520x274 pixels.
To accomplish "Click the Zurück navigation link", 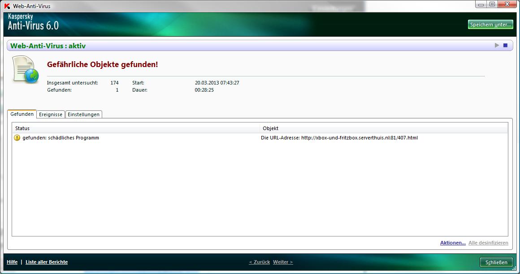I will 260,262.
